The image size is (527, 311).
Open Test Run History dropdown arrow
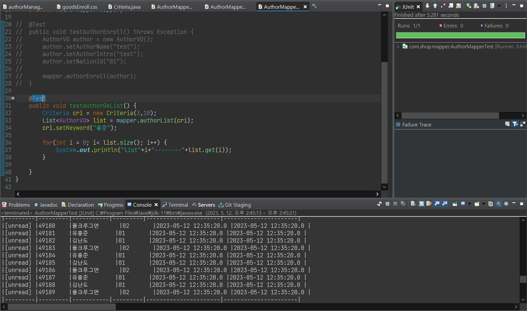coord(499,6)
